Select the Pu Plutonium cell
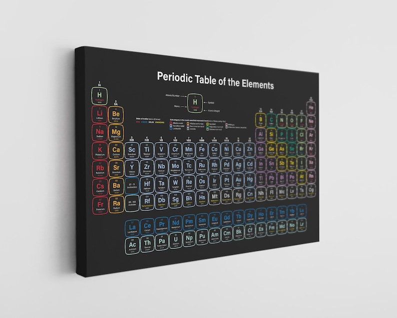397x318 pixels. pyautogui.click(x=202, y=237)
